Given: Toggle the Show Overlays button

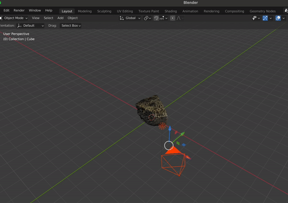Looking at the screenshot, I should pyautogui.click(x=278, y=18).
